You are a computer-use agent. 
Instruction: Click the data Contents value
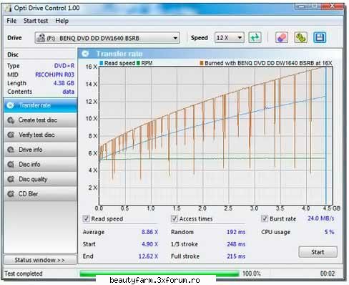point(69,92)
